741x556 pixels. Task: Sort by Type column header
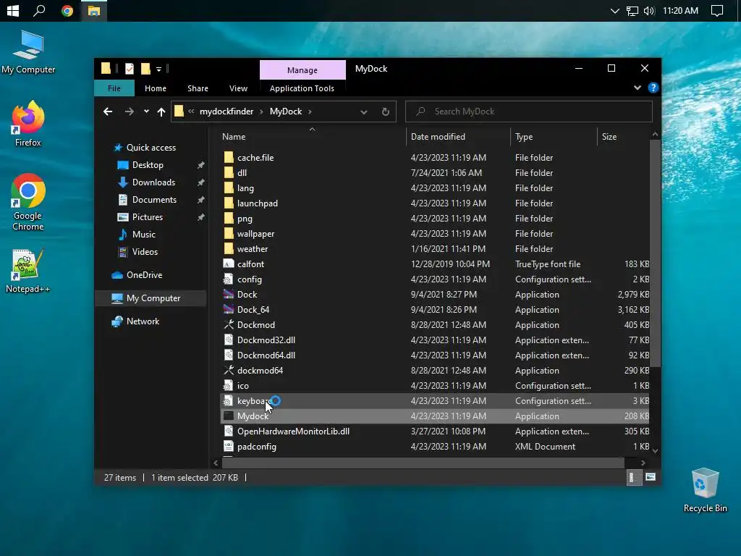click(554, 137)
